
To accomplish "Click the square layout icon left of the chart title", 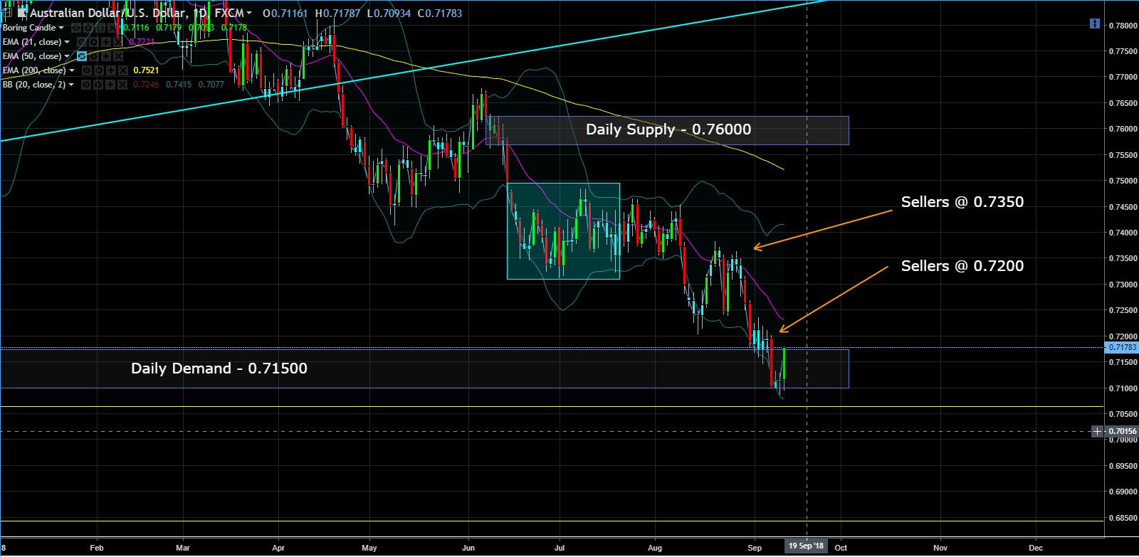I will pyautogui.click(x=7, y=13).
